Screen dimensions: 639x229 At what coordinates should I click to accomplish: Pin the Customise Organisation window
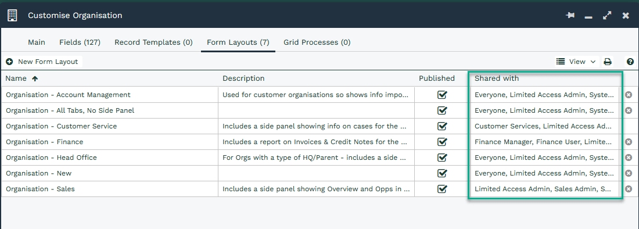(x=570, y=16)
